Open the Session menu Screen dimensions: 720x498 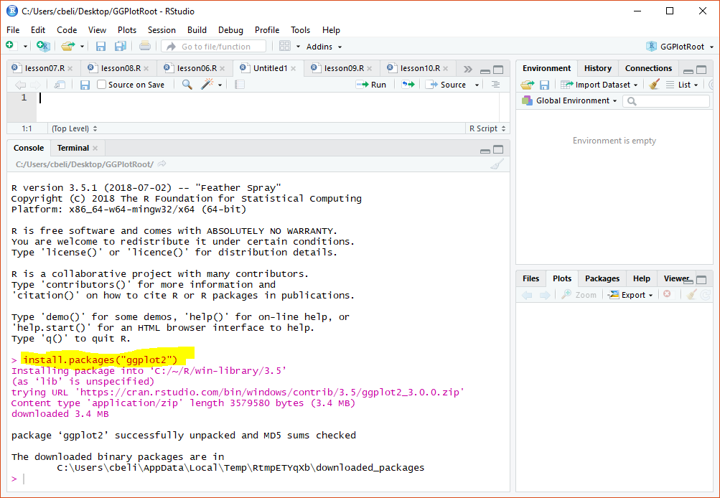[162, 30]
